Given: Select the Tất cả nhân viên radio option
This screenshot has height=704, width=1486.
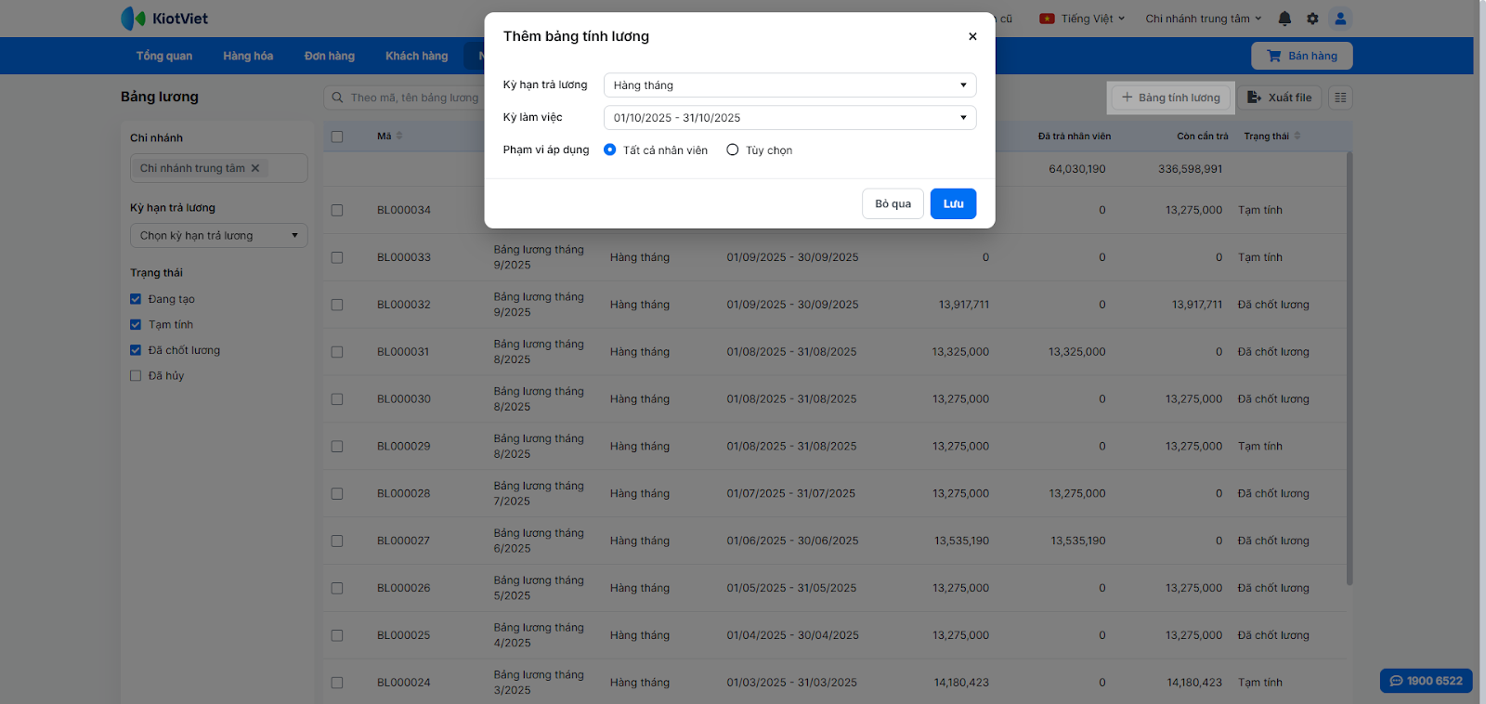Looking at the screenshot, I should [610, 150].
